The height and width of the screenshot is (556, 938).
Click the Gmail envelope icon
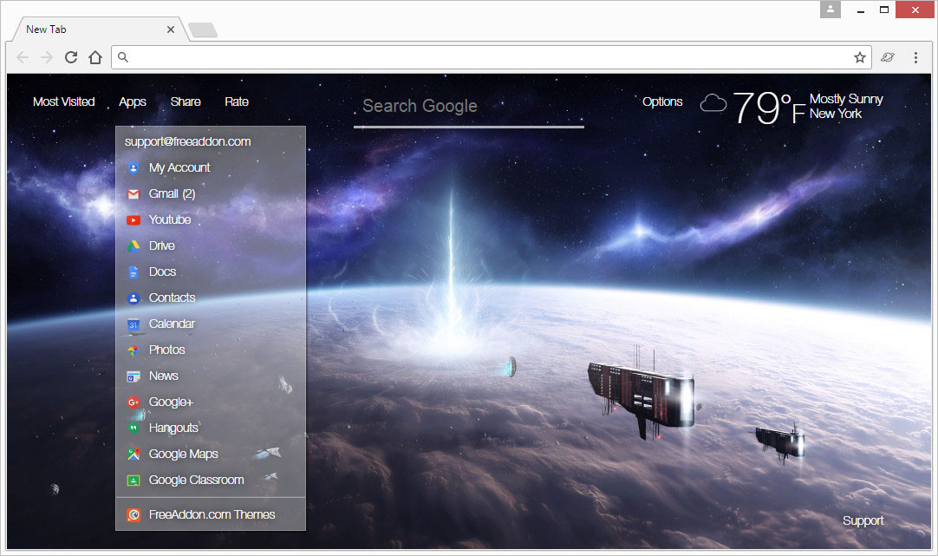(134, 194)
